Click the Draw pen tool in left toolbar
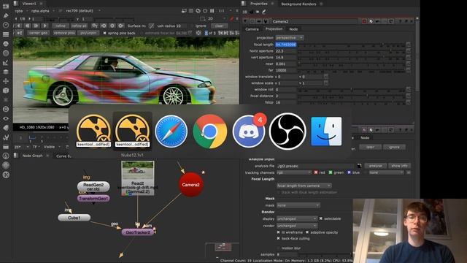This screenshot has height=263, width=467. click(x=6, y=15)
